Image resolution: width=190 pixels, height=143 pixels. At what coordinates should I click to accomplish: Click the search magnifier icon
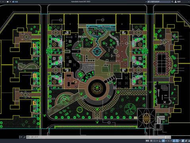pos(172,2)
